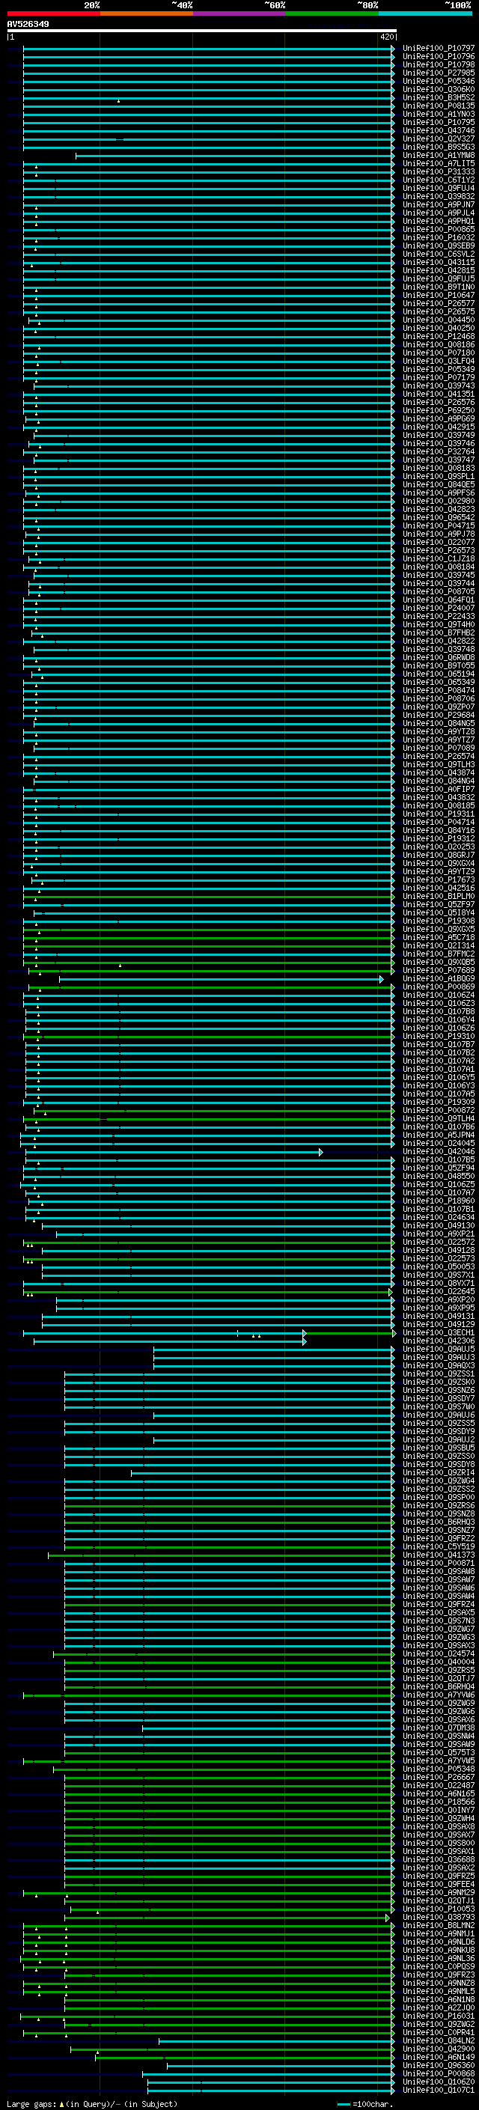479x2110 pixels.
Task: Click the purple ~60% legend color segment
Action: [239, 13]
